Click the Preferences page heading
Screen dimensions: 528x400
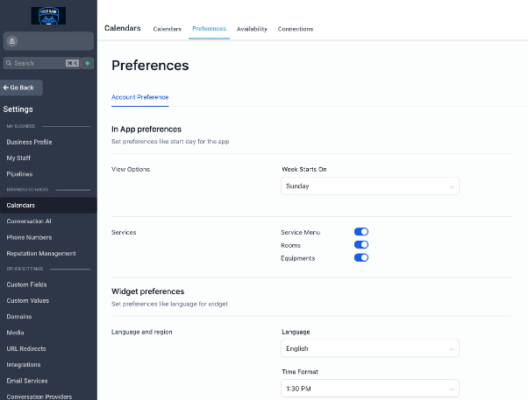coord(150,66)
